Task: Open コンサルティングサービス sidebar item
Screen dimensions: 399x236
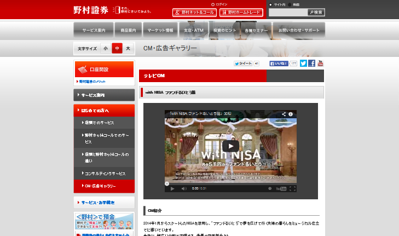Action: [x=104, y=174]
